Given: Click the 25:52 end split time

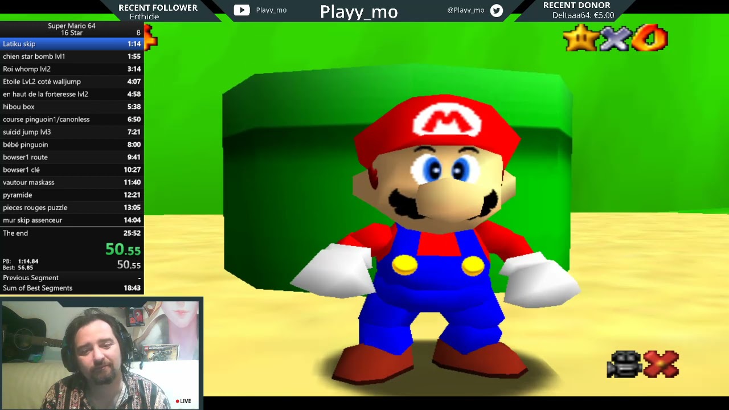Looking at the screenshot, I should click(x=132, y=233).
